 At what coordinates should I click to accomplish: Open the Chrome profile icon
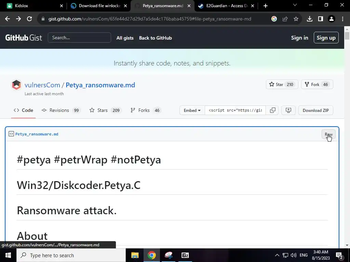pyautogui.click(x=331, y=19)
